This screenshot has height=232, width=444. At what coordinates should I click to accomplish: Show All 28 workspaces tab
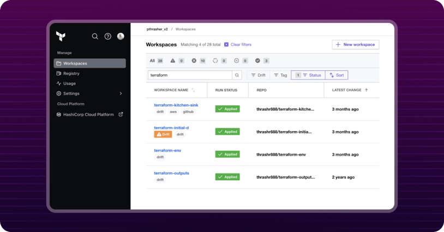tap(156, 61)
